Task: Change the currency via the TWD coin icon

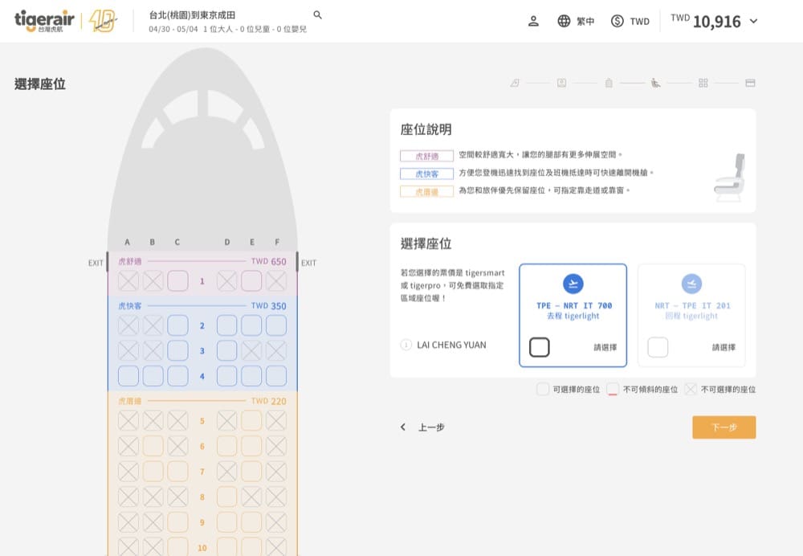Action: [x=617, y=21]
